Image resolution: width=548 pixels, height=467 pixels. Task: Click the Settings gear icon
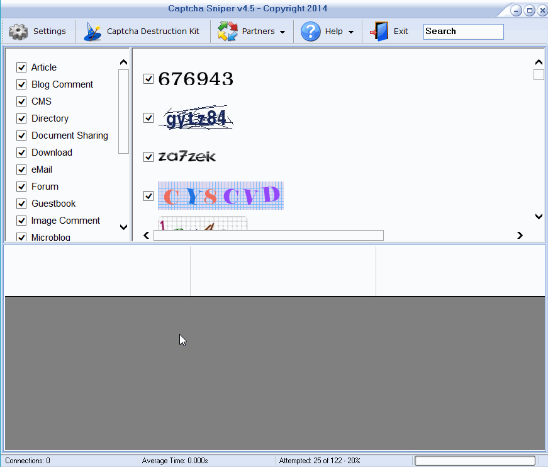point(17,31)
